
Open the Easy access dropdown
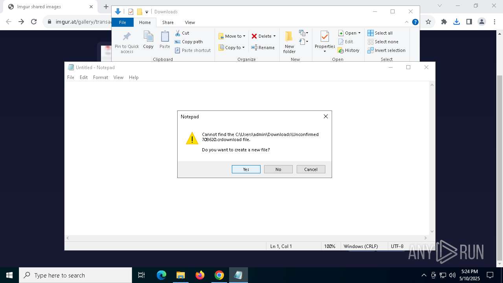click(304, 41)
